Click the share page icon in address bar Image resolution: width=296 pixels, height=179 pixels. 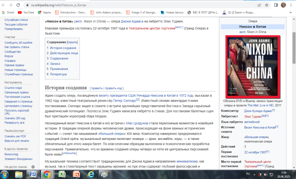[259, 5]
